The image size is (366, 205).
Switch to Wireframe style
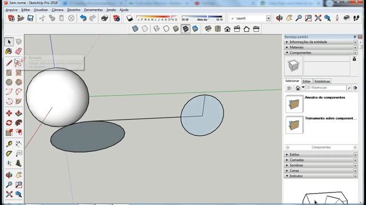coord(157,29)
